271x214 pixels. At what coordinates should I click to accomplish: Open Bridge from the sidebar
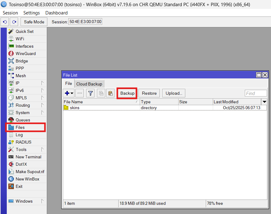coord(22,61)
